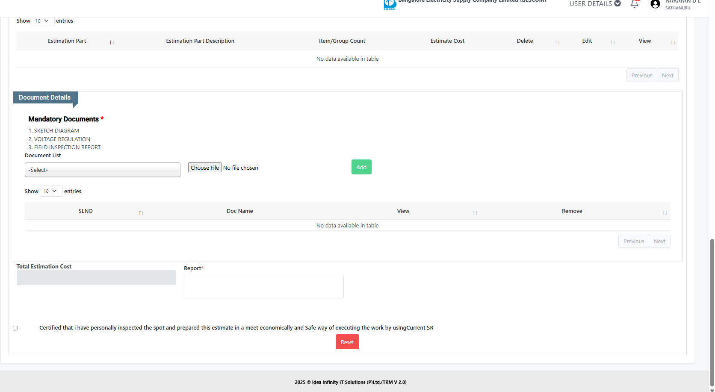Click the Choose File button

[205, 168]
